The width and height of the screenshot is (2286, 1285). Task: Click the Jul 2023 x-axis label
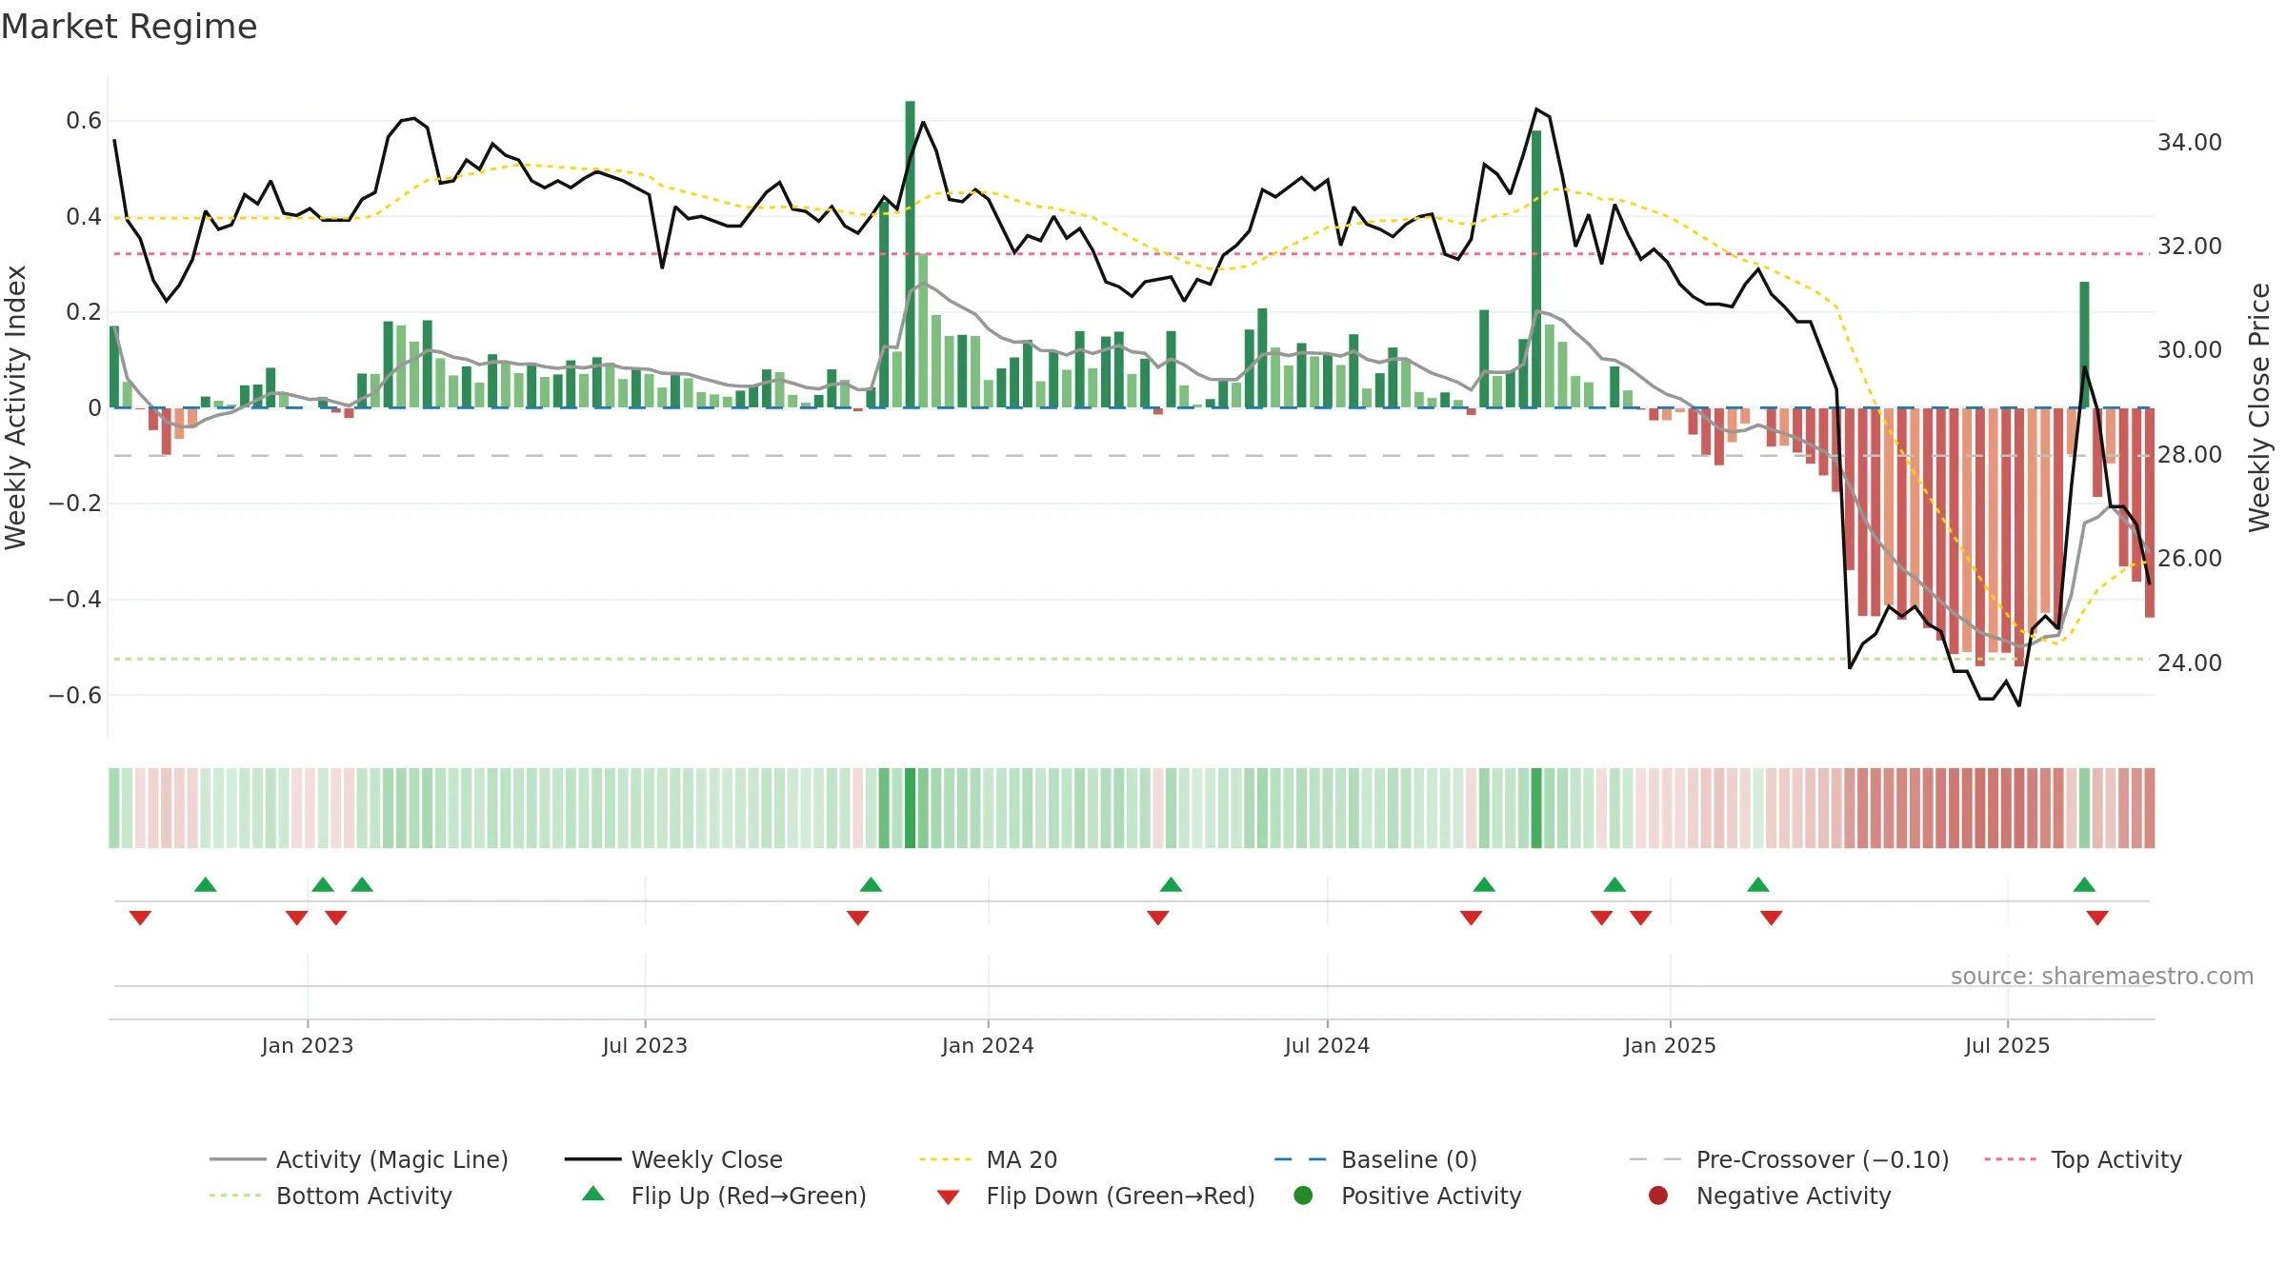645,1046
